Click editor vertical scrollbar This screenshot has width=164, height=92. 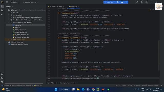point(159,55)
